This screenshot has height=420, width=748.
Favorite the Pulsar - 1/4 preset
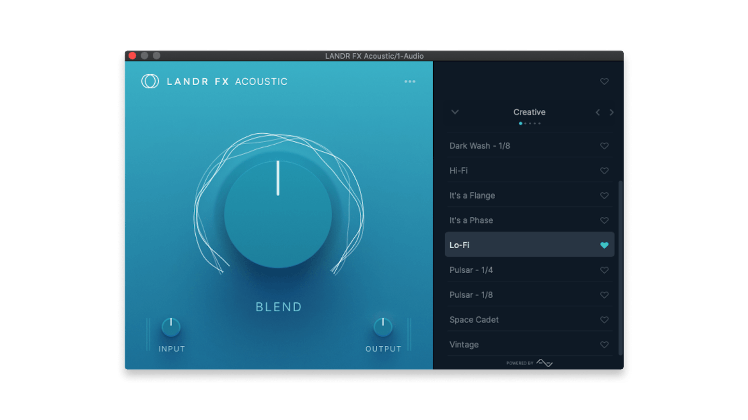(x=604, y=270)
